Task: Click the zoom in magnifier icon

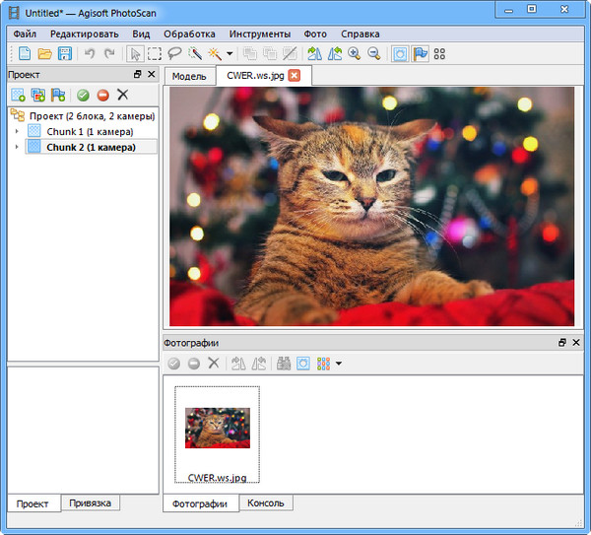Action: click(x=355, y=53)
